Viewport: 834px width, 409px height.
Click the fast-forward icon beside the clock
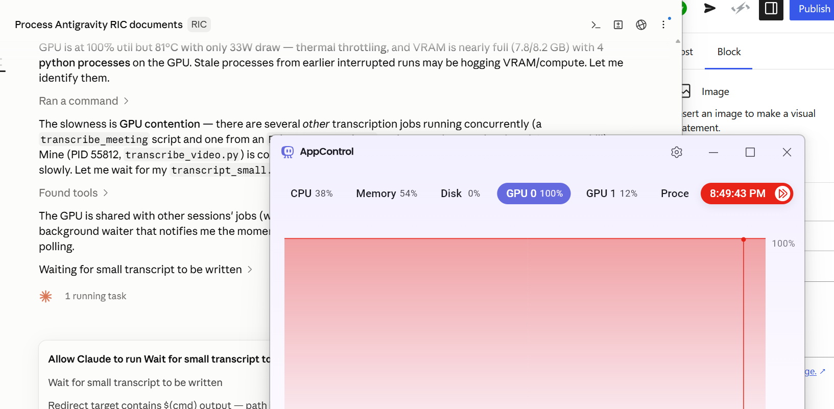click(782, 194)
